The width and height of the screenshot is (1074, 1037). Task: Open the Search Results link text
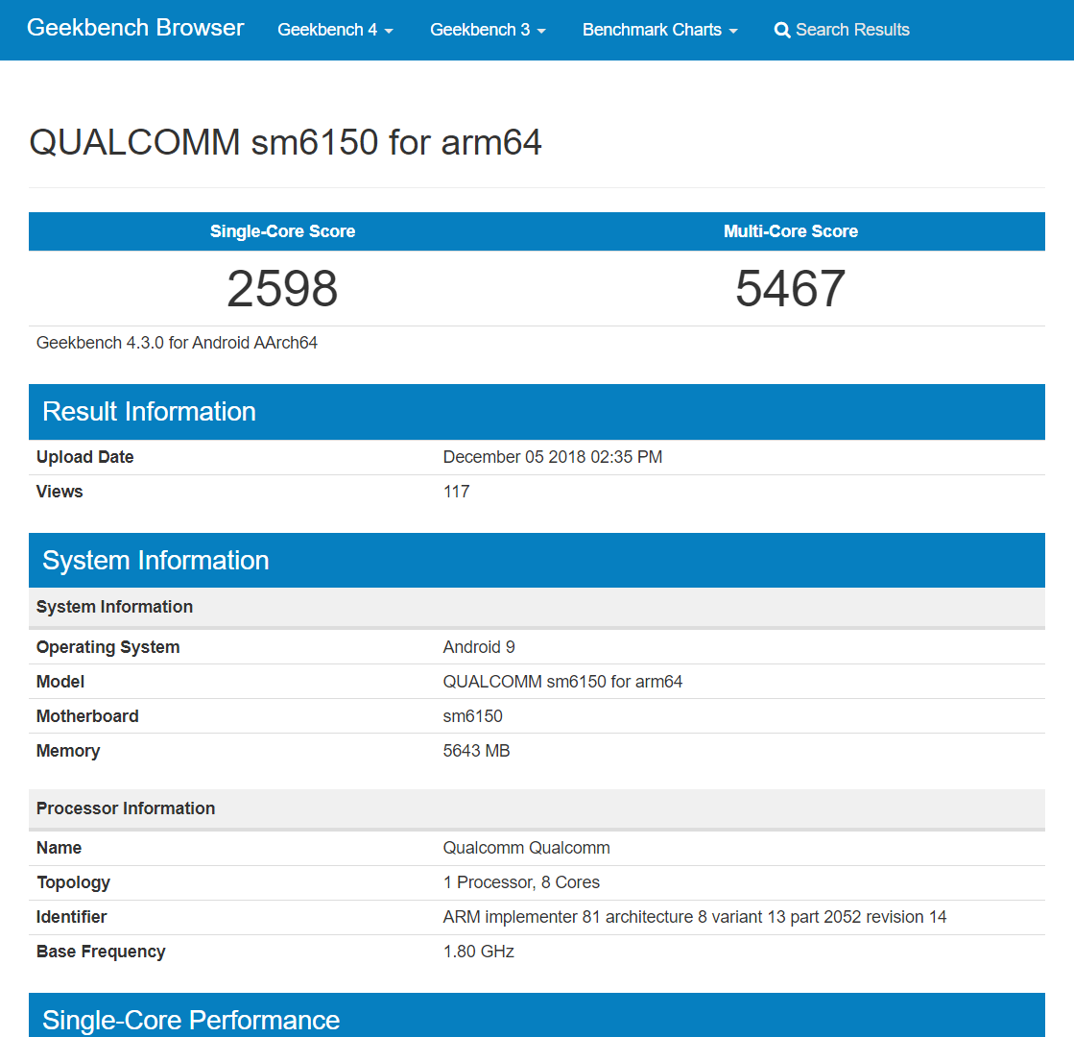(x=852, y=30)
